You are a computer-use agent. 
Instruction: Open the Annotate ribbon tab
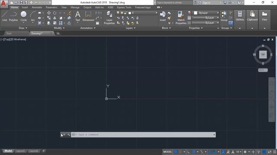tap(37, 7)
